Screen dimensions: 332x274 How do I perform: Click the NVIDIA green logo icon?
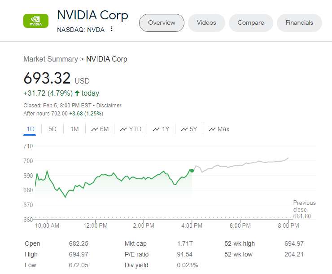(35, 21)
